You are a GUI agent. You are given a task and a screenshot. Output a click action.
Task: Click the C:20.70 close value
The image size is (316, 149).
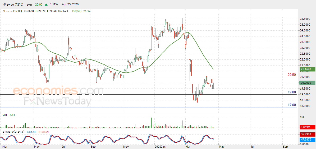point(64,11)
